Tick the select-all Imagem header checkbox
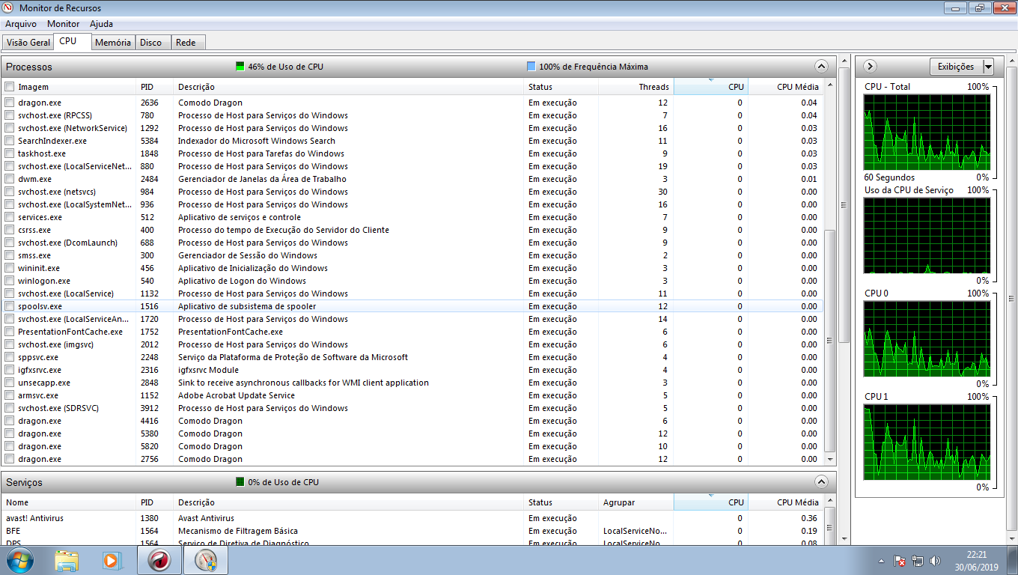 click(9, 87)
